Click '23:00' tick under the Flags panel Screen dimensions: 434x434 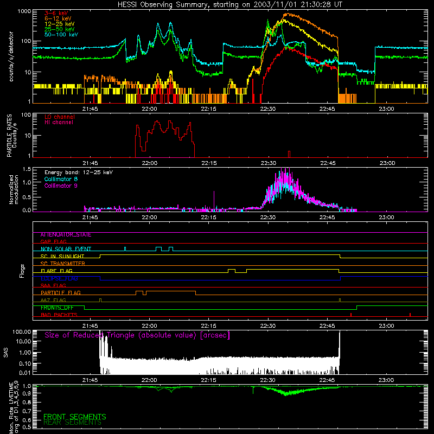(x=386, y=326)
